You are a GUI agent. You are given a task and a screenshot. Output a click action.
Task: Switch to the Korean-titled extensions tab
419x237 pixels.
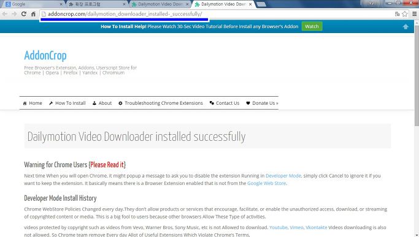96,4
